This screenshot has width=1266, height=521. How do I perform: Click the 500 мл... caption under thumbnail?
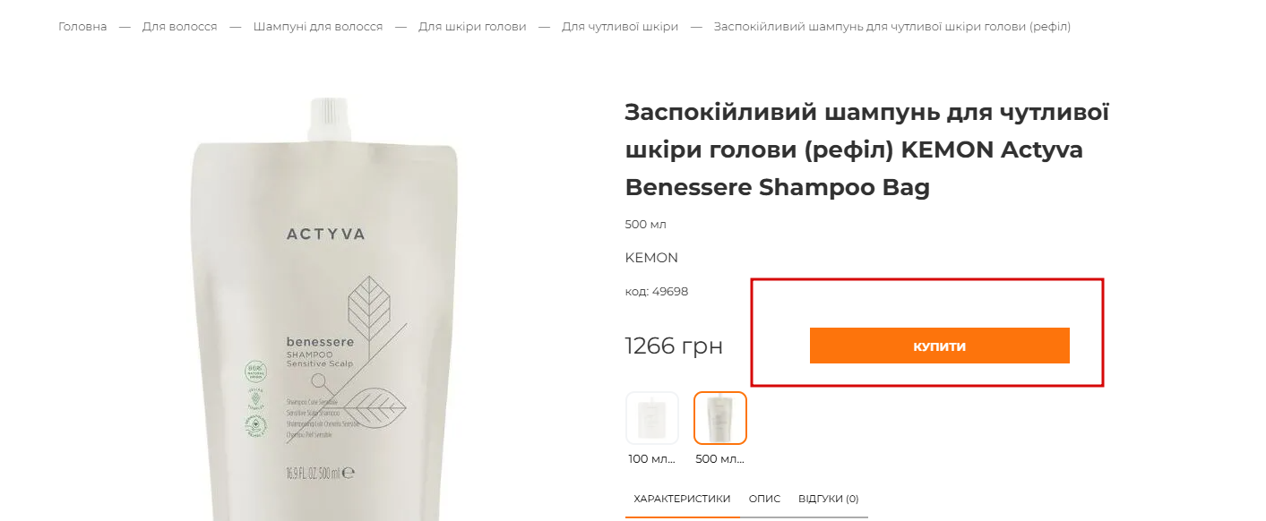[x=720, y=458]
